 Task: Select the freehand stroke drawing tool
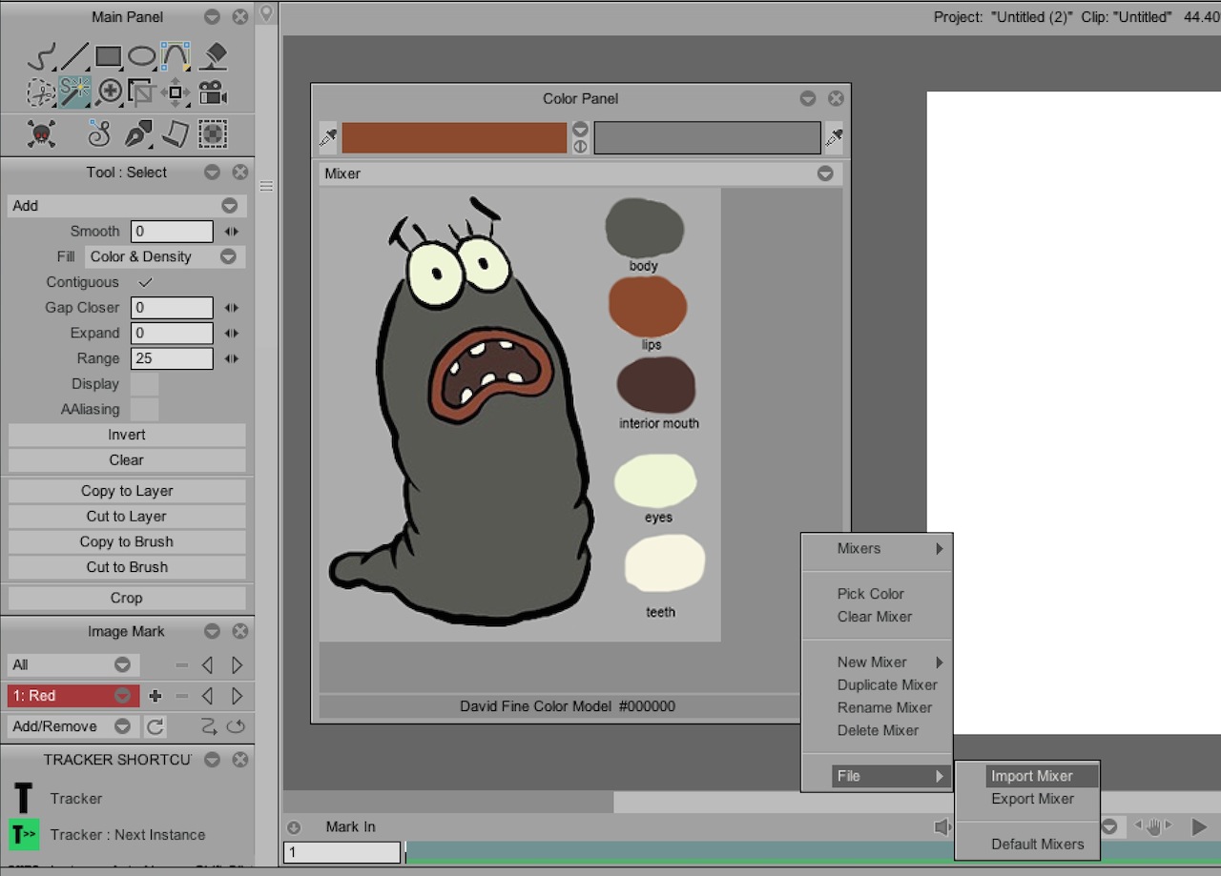click(x=41, y=57)
